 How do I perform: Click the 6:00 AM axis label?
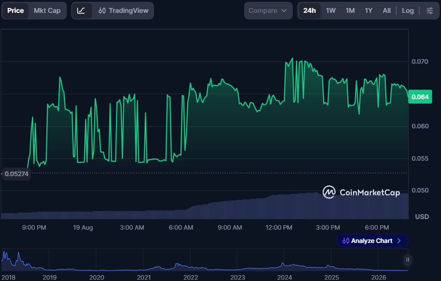181,227
